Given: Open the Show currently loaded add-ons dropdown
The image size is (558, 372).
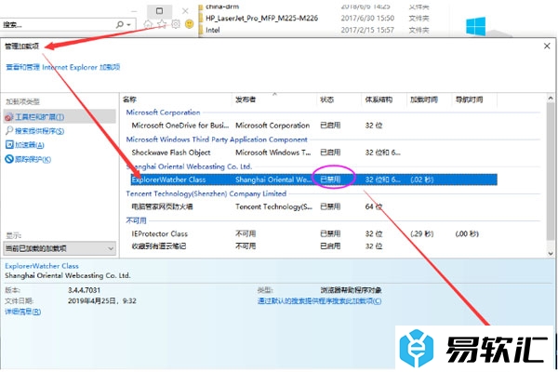Looking at the screenshot, I should [x=60, y=248].
